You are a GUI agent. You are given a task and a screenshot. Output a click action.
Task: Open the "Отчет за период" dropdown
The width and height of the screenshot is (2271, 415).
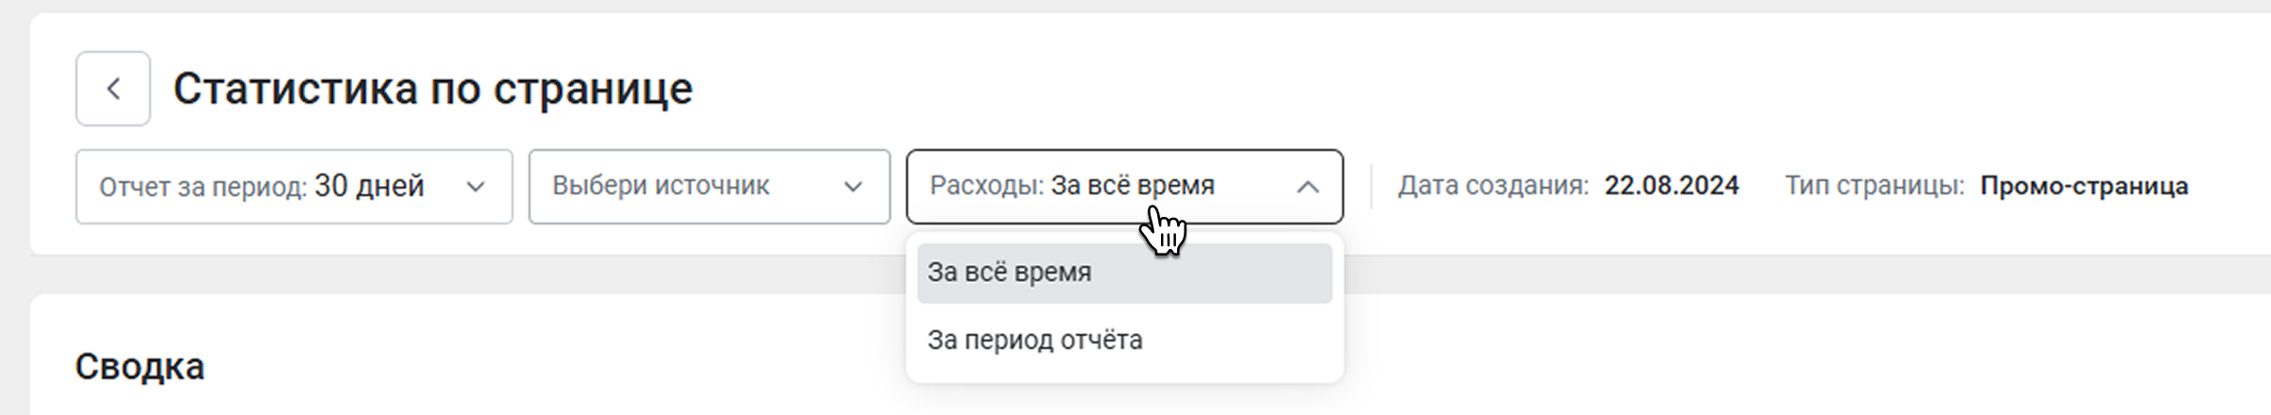pyautogui.click(x=294, y=187)
